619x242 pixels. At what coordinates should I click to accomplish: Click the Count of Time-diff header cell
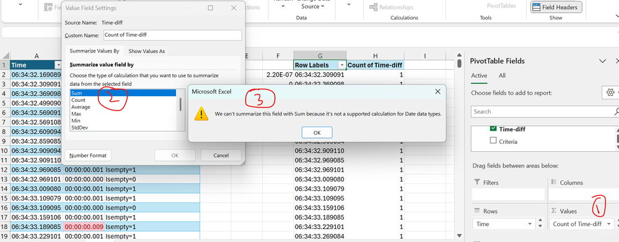[375, 65]
